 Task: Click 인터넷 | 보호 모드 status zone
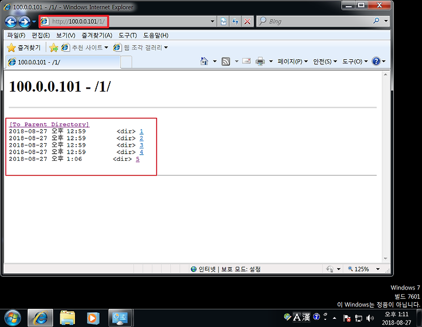[226, 269]
